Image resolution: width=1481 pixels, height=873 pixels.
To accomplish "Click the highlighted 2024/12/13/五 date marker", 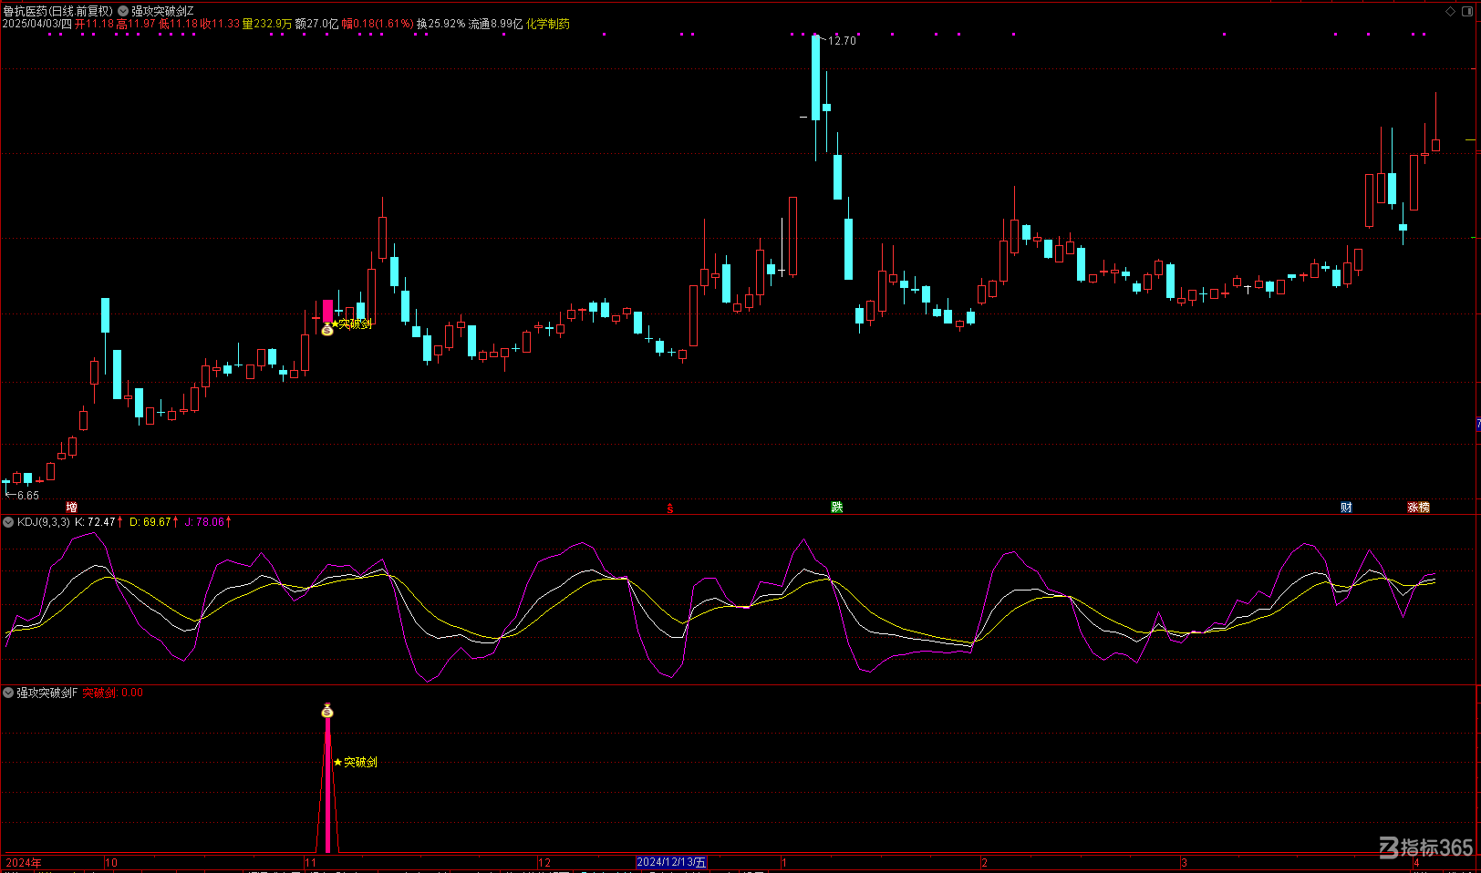I will (x=671, y=862).
